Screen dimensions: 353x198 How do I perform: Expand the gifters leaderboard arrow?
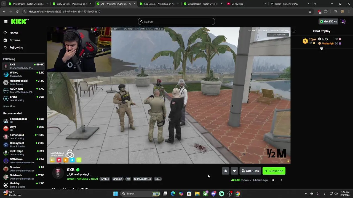pos(322,49)
